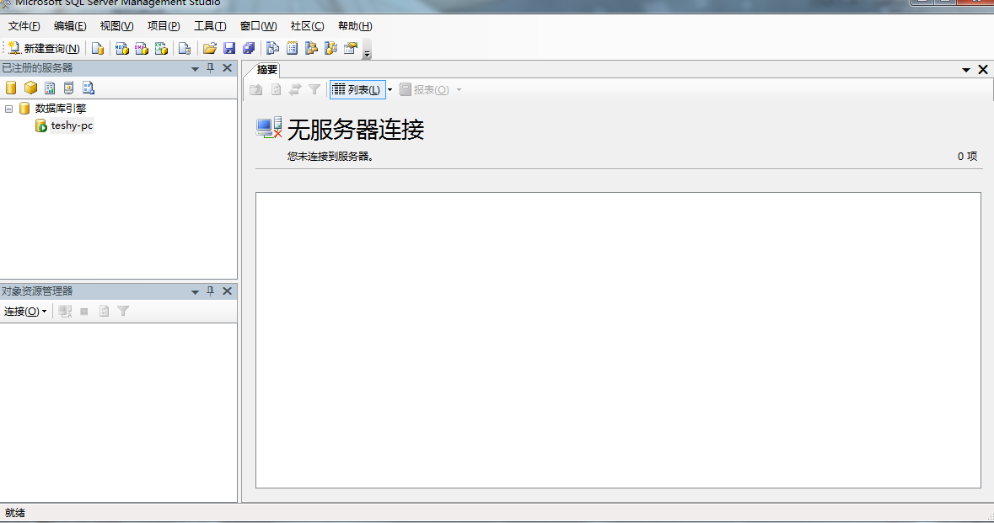Open the 连接(O) connect dropdown
The width and height of the screenshot is (994, 523).
[25, 311]
